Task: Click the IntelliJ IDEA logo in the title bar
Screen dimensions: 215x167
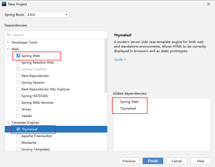Action: point(4,4)
